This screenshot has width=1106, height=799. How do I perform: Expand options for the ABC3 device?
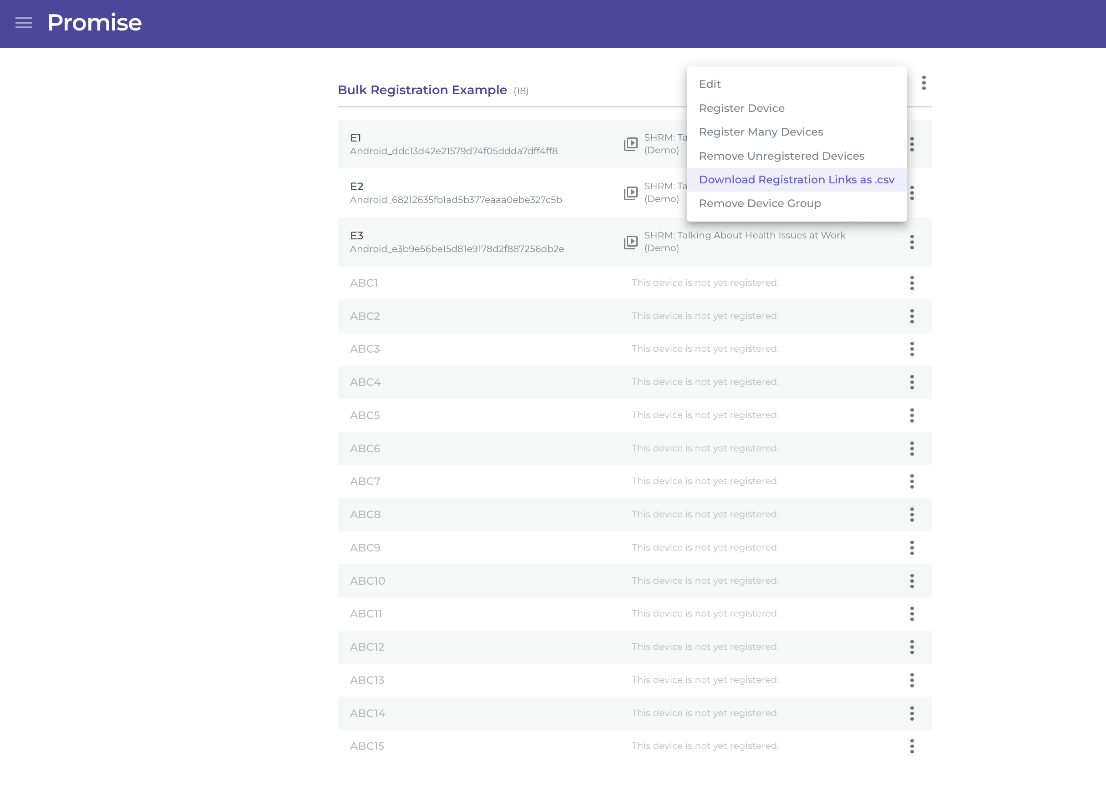[x=911, y=349]
